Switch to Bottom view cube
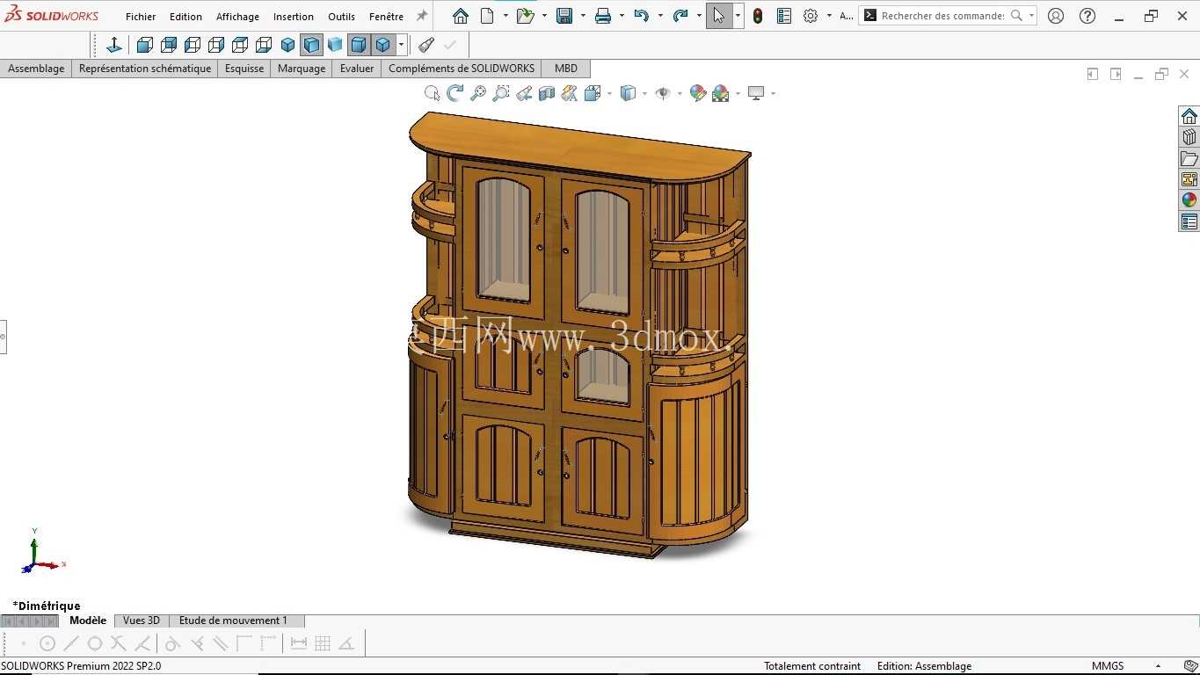1200x675 pixels. 264,45
